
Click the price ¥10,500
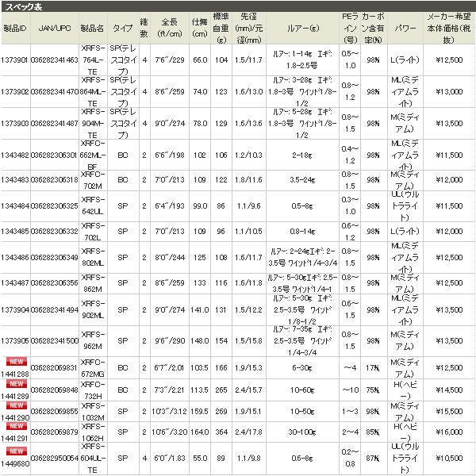click(x=449, y=458)
